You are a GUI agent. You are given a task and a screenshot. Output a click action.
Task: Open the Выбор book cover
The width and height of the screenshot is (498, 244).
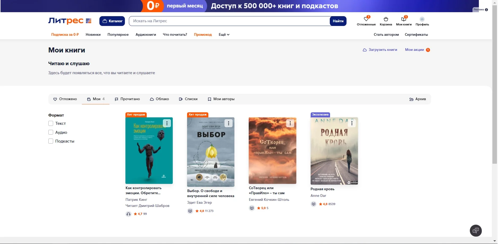click(x=211, y=152)
